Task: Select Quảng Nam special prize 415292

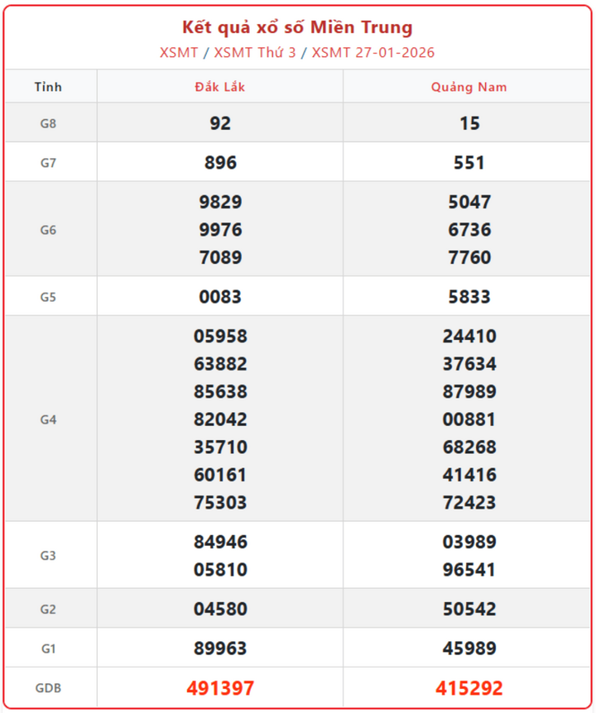Action: click(469, 688)
